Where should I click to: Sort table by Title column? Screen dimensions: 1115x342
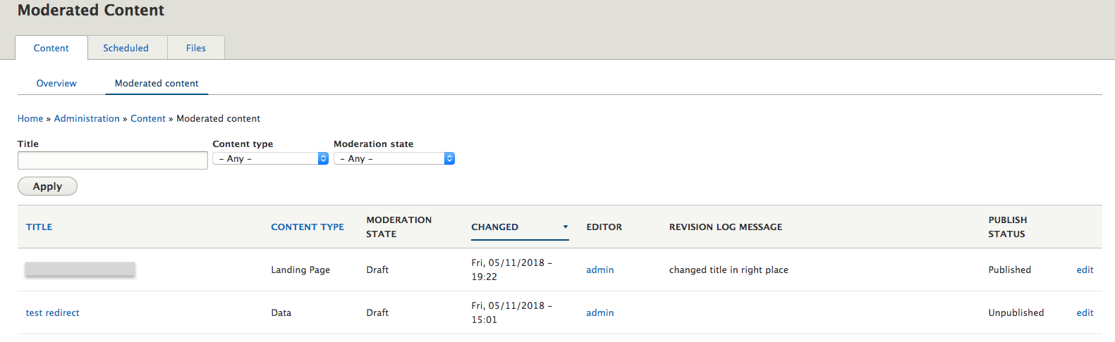tap(39, 227)
